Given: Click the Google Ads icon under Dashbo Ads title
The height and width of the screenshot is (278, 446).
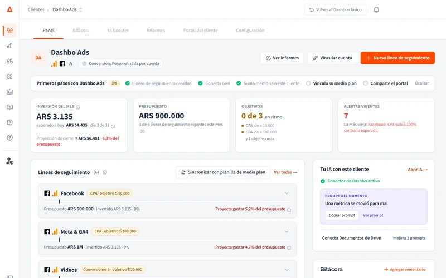Looking at the screenshot, I should point(71,63).
